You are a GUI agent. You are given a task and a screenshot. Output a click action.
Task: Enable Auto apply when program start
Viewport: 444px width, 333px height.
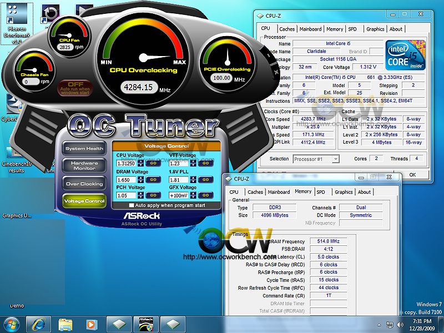pos(132,205)
